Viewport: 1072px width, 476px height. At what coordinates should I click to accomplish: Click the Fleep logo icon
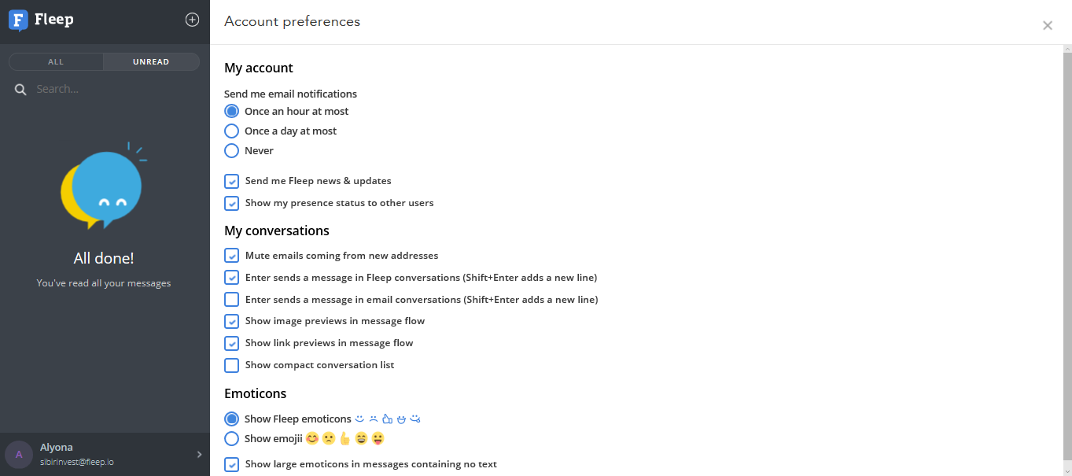(18, 20)
